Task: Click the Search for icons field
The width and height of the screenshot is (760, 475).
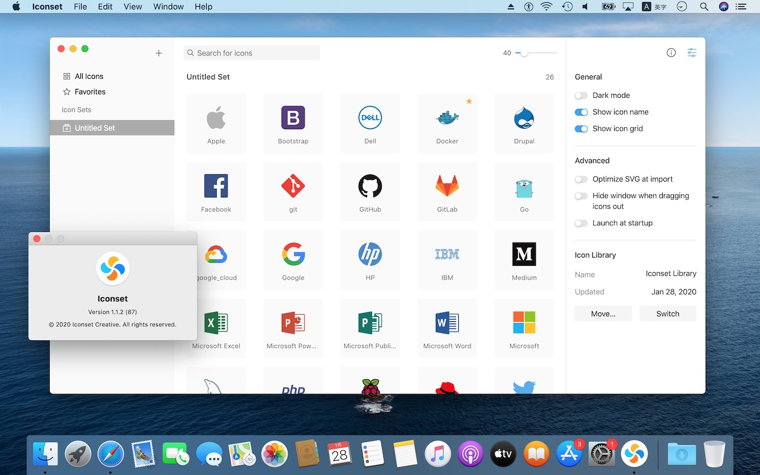Action: (x=251, y=53)
